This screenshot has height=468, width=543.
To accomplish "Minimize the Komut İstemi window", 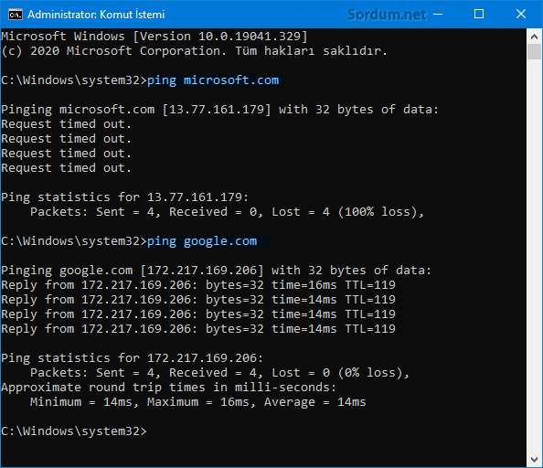I will click(438, 15).
